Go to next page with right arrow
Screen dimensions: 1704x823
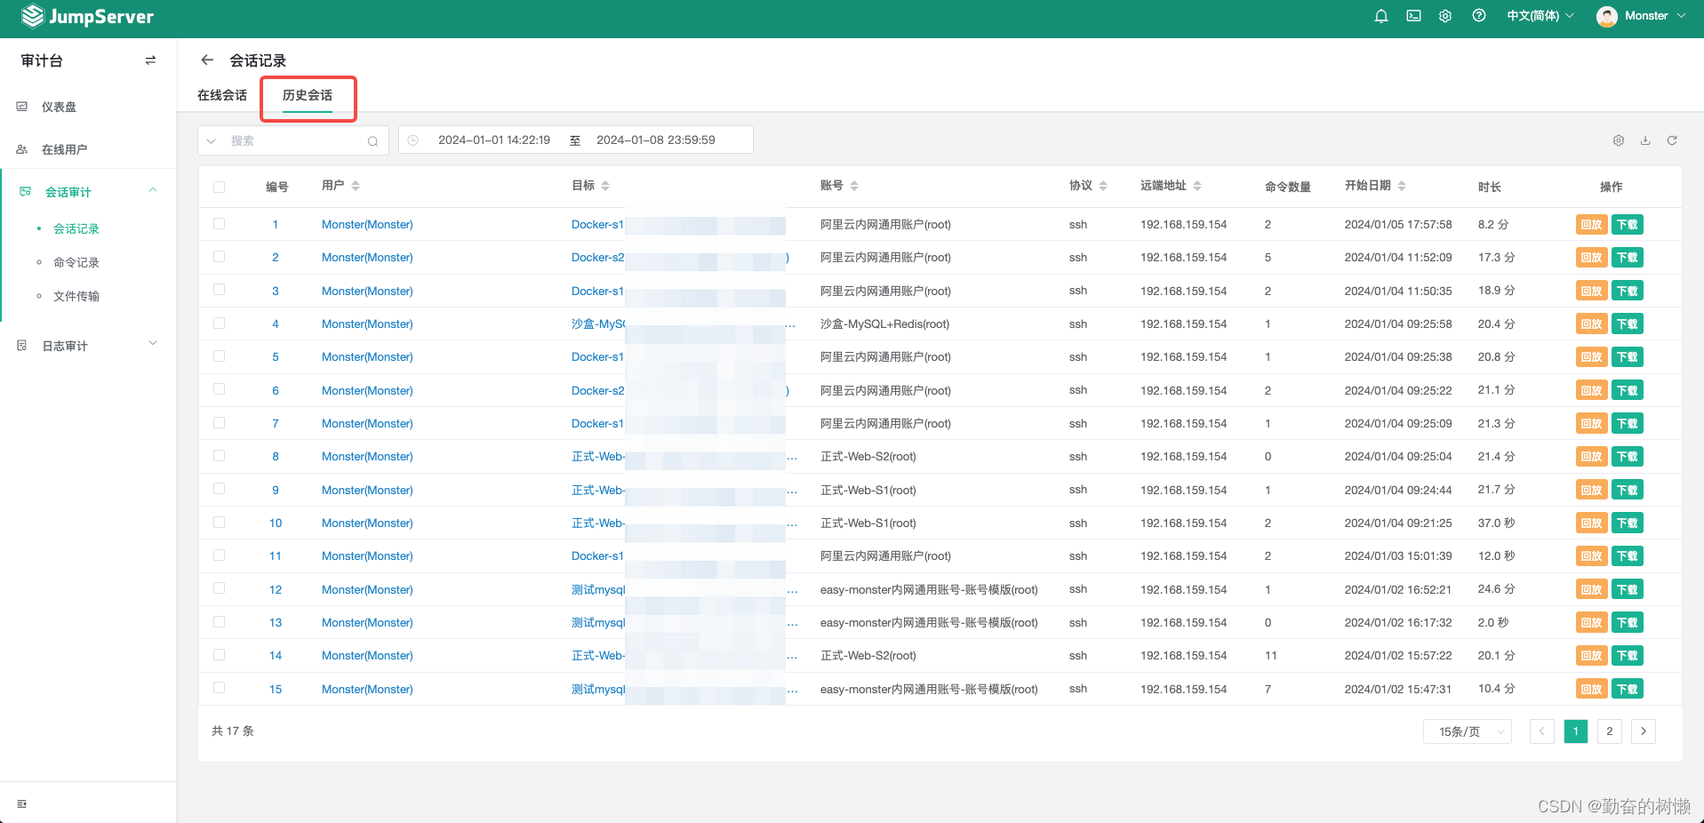click(x=1644, y=731)
